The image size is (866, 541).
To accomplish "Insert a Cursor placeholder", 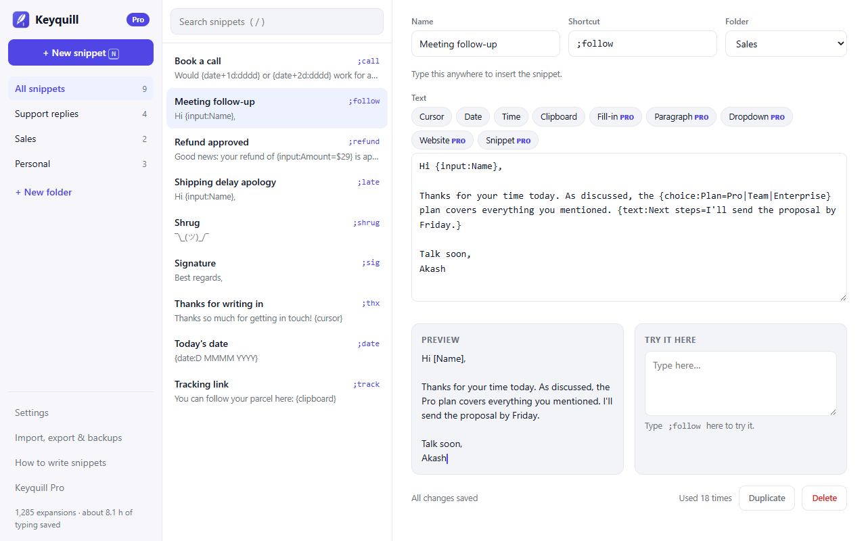I will [x=432, y=116].
